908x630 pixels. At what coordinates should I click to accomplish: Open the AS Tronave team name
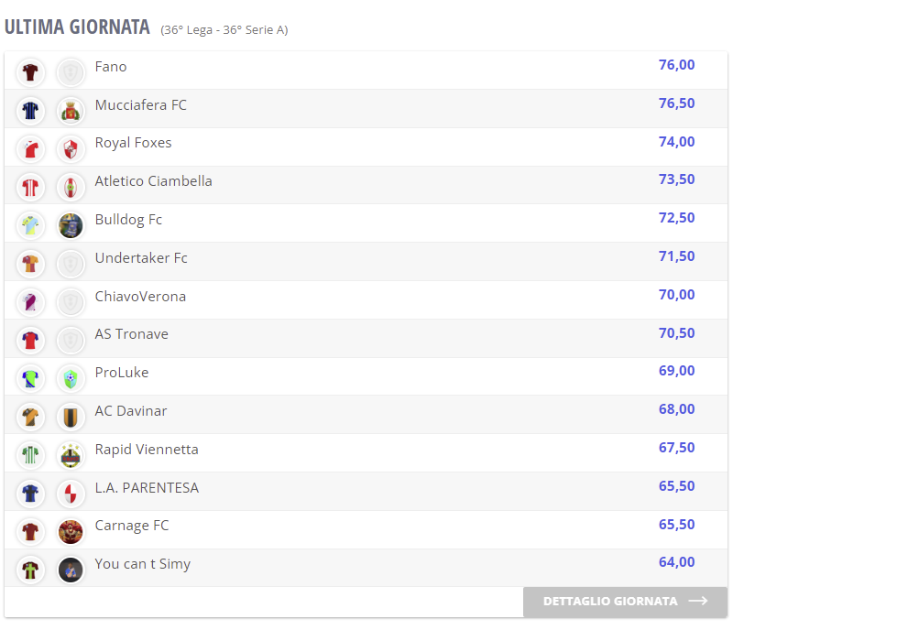(131, 334)
